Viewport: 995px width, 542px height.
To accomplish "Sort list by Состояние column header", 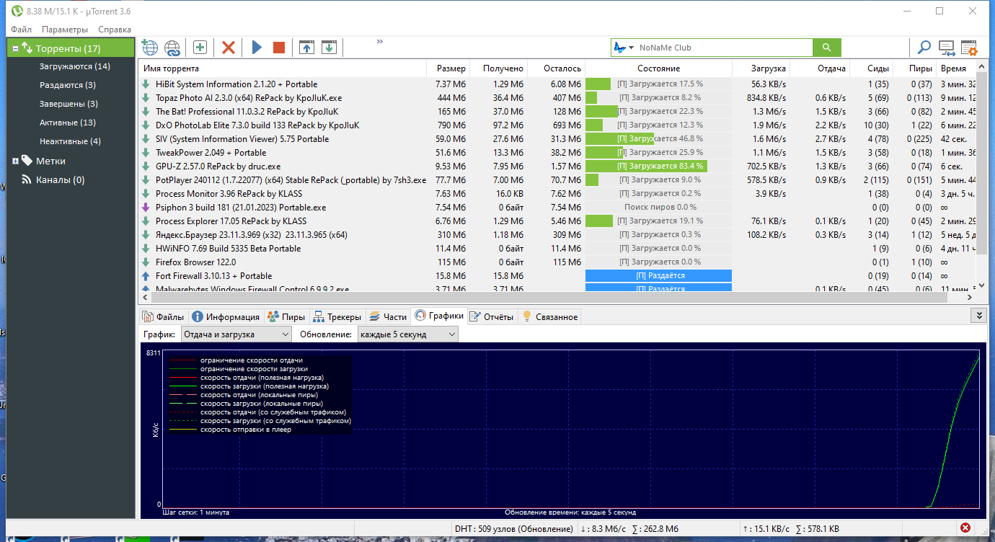I will [x=658, y=68].
